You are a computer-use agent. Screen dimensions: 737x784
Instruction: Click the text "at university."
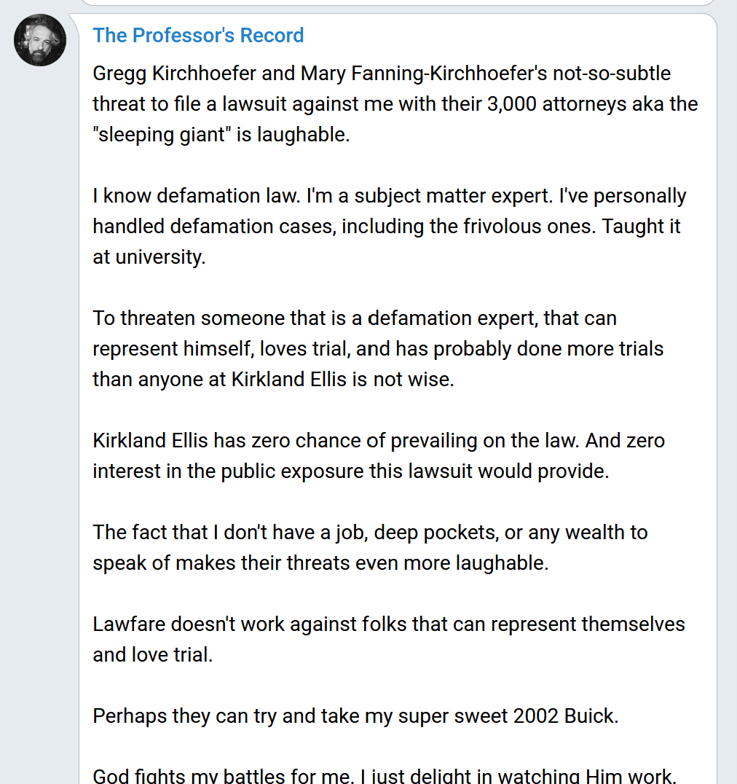pos(149,257)
